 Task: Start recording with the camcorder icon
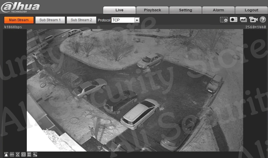tap(253, 20)
